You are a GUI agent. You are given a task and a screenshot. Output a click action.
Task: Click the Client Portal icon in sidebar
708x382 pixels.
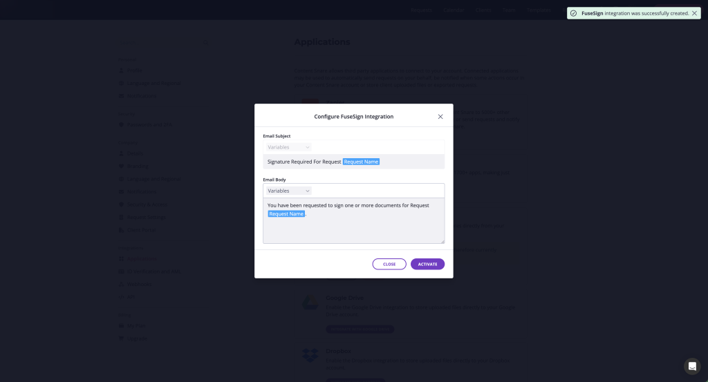[x=121, y=230]
